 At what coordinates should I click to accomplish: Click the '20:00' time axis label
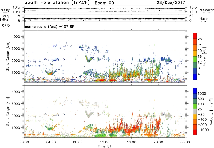point(158,142)
